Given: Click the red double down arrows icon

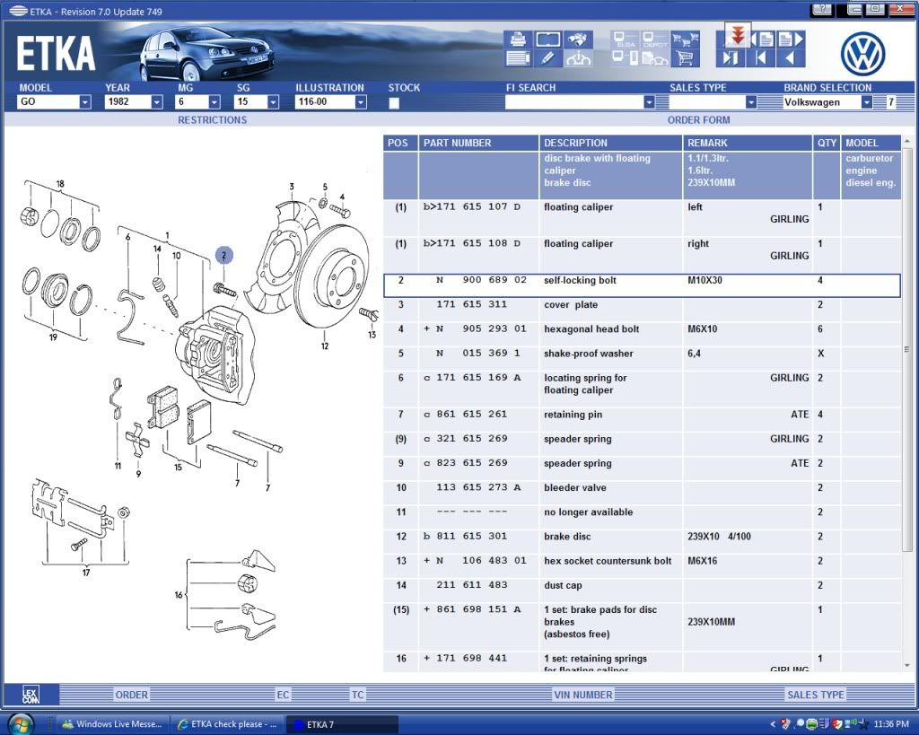Looking at the screenshot, I should click(x=738, y=36).
